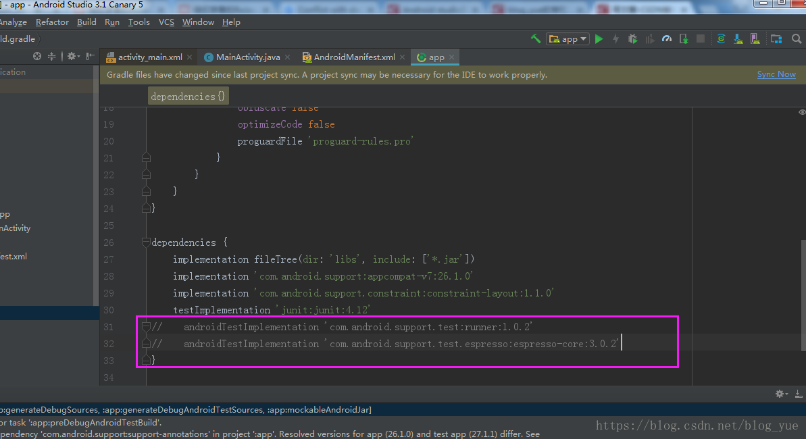
Task: Click the editor vertical scrollbar
Action: [x=803, y=296]
